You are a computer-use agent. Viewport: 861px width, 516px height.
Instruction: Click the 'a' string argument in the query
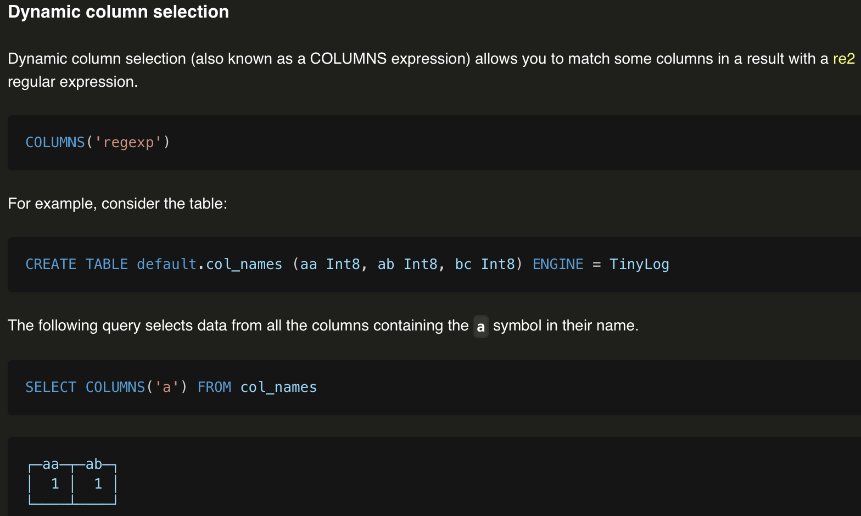166,387
